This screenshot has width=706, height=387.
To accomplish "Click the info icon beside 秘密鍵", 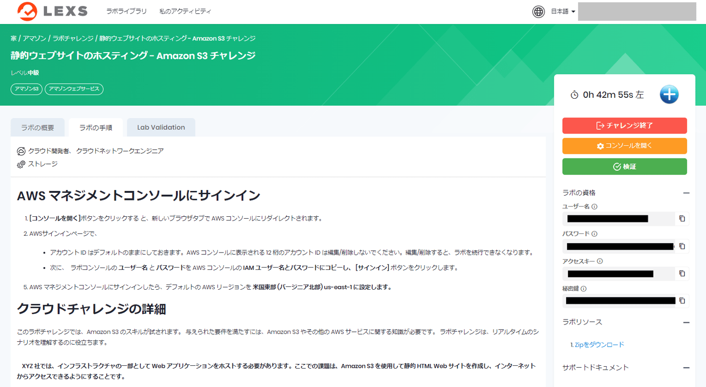I will (584, 289).
